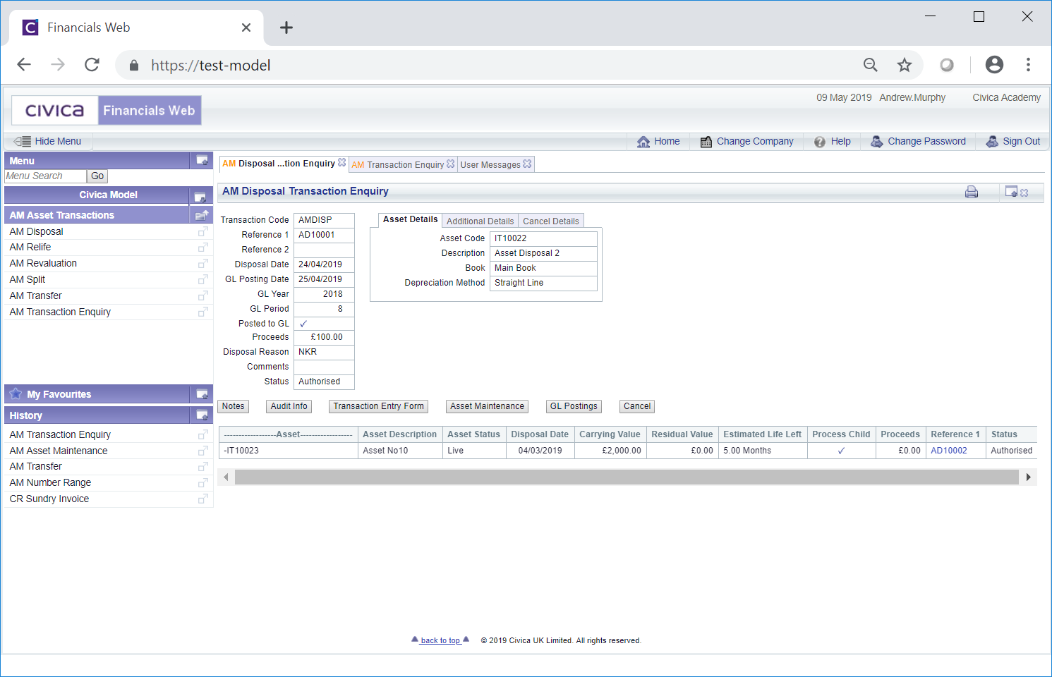
Task: Collapse My Favourites panel icon
Action: (x=202, y=394)
